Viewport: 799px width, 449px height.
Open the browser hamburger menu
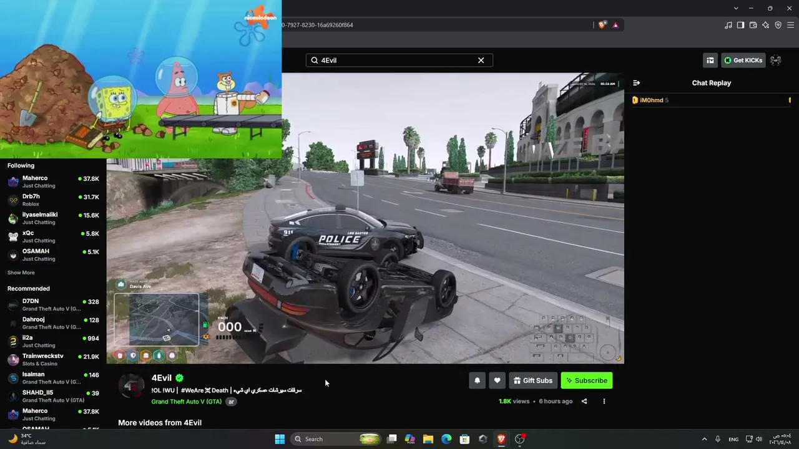790,25
